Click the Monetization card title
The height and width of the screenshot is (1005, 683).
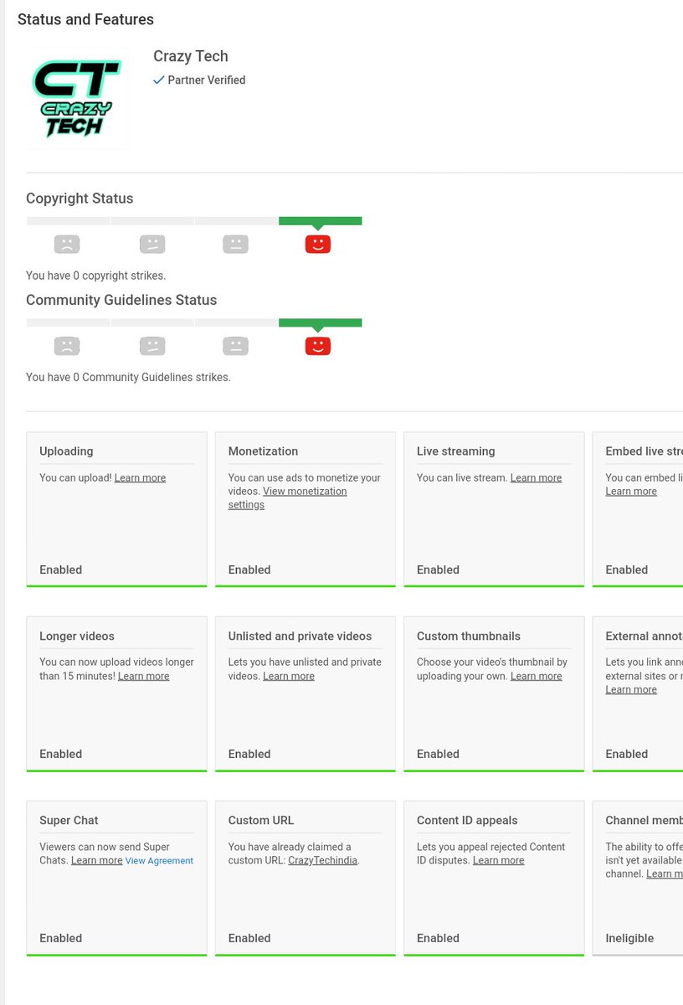click(263, 451)
